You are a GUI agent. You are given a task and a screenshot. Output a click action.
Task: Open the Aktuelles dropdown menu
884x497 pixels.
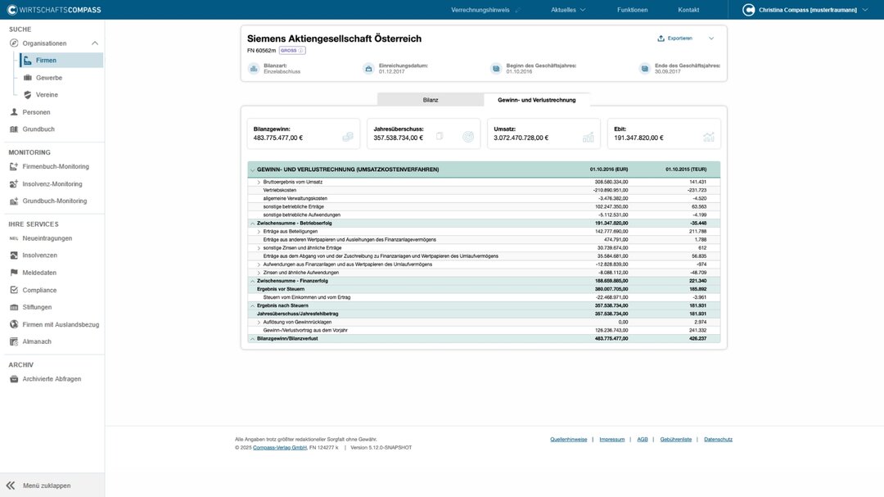(568, 10)
